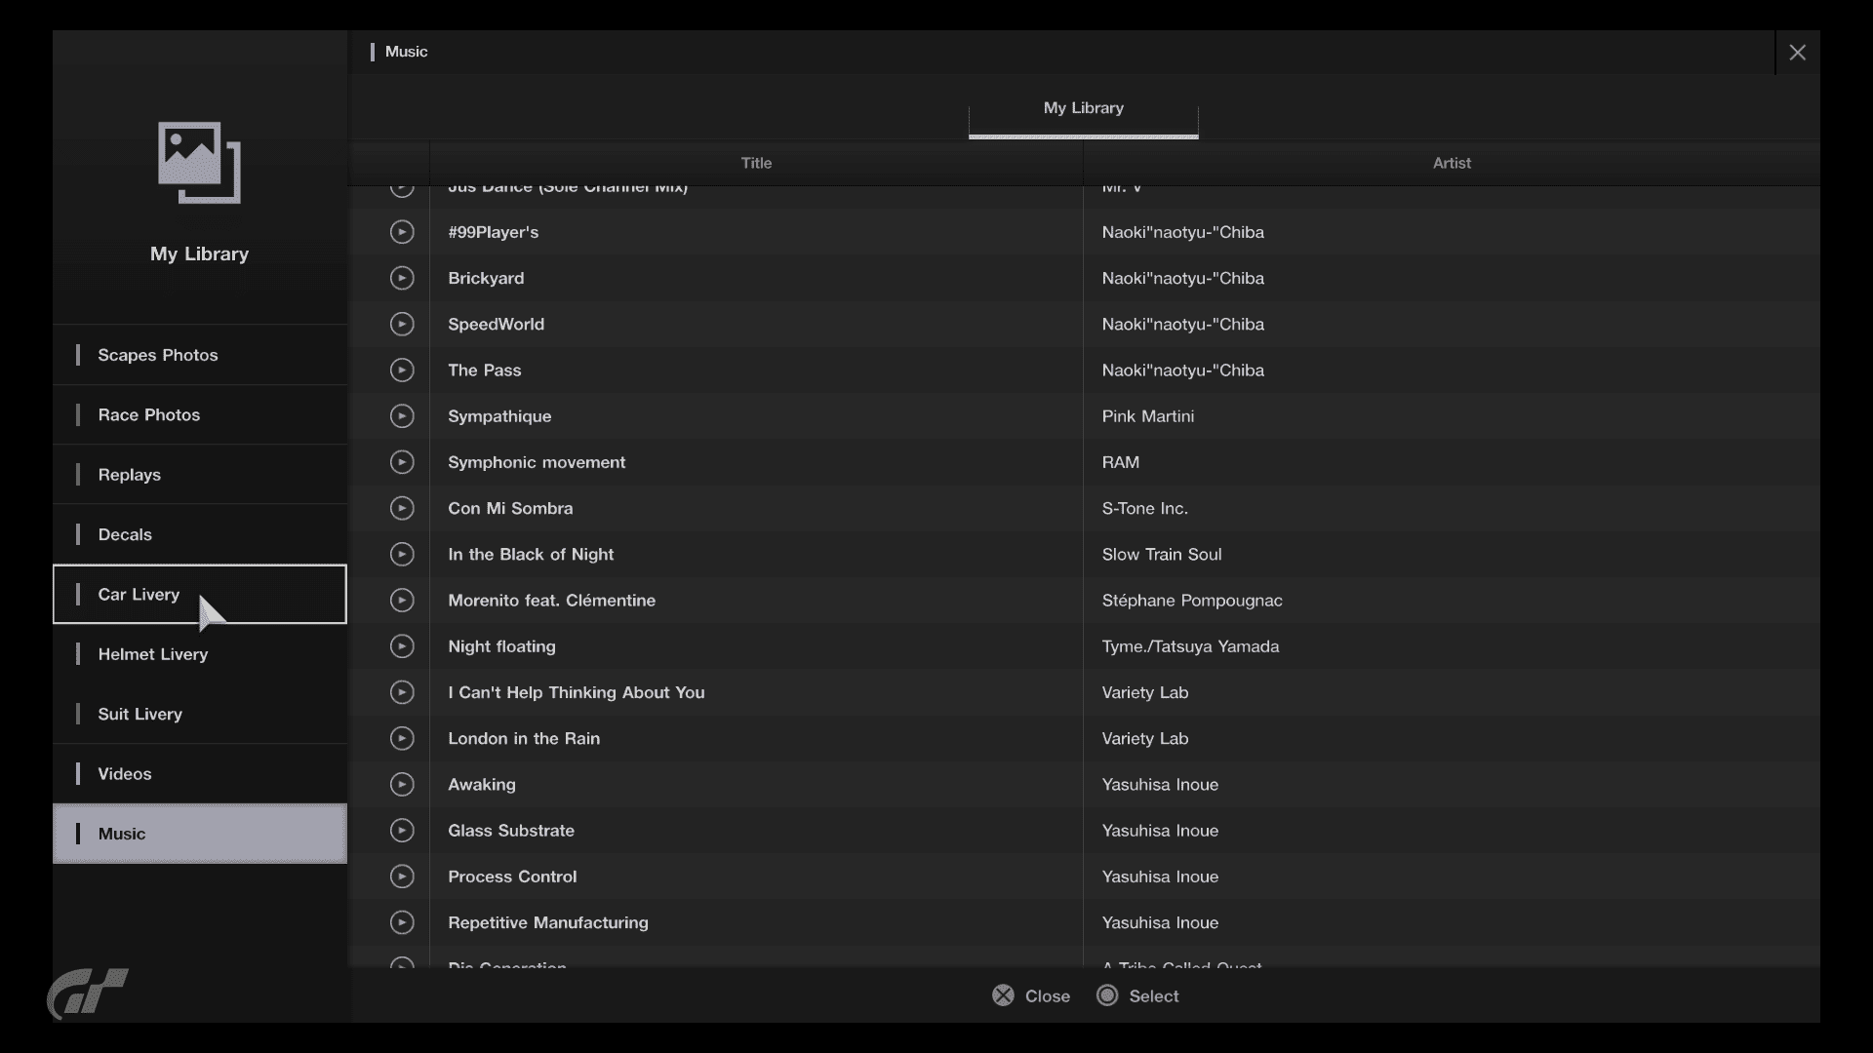This screenshot has width=1873, height=1053.
Task: Select the artist name Pink Martini
Action: 1148,416
